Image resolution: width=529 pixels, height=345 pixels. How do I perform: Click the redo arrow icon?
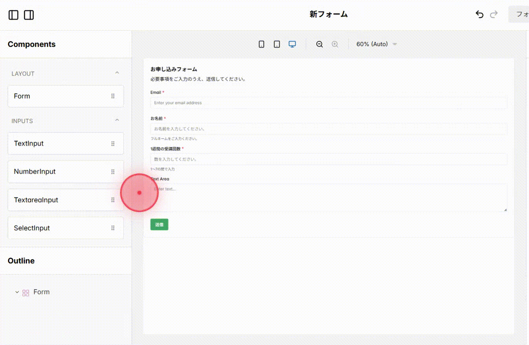point(494,14)
